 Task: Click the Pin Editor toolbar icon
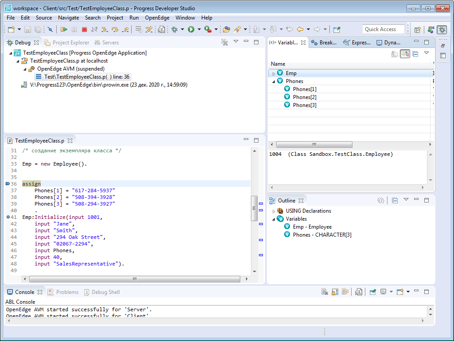click(337, 29)
